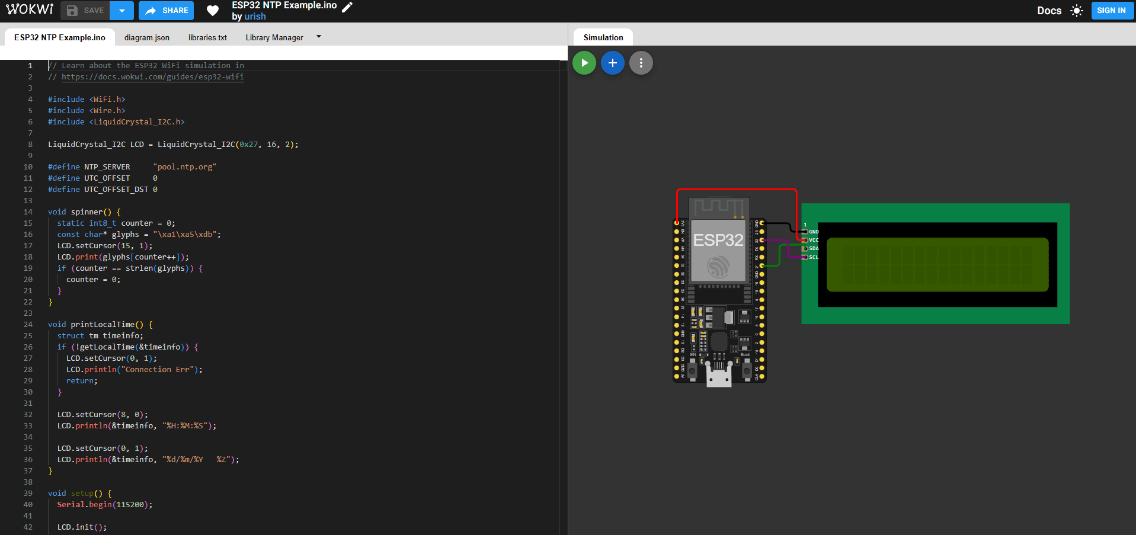The width and height of the screenshot is (1136, 535).
Task: Toggle the light/dark theme sun icon
Action: (1077, 11)
